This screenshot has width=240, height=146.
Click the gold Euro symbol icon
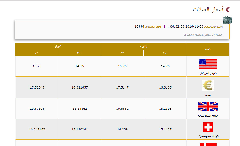(x=208, y=85)
